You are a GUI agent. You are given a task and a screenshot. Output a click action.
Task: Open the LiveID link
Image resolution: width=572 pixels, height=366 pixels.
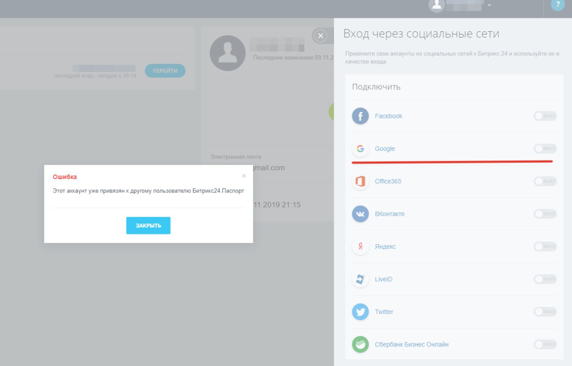coord(383,279)
